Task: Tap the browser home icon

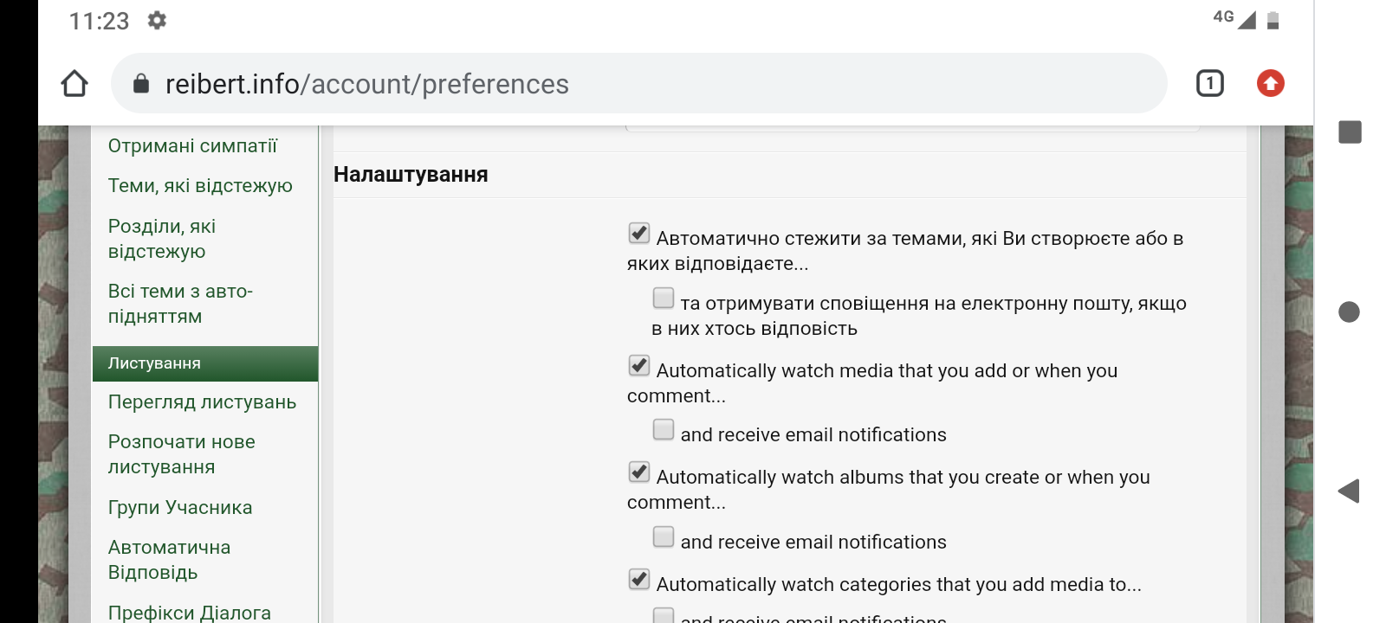Action: (x=74, y=84)
